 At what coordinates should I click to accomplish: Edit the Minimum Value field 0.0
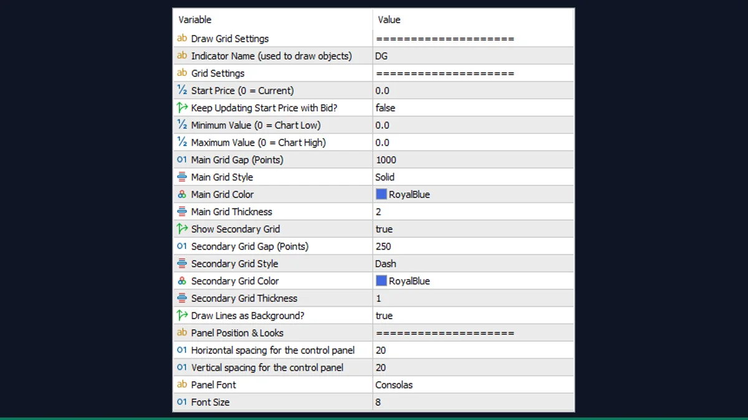click(x=473, y=125)
